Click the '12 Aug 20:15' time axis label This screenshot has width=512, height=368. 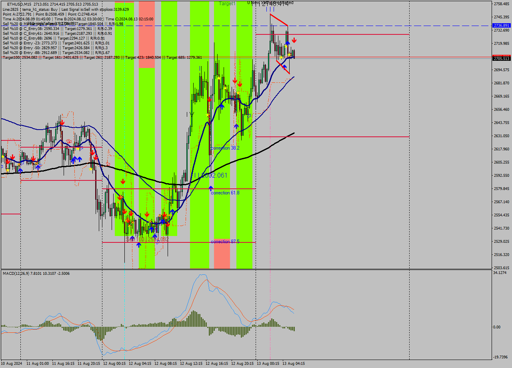click(242, 364)
